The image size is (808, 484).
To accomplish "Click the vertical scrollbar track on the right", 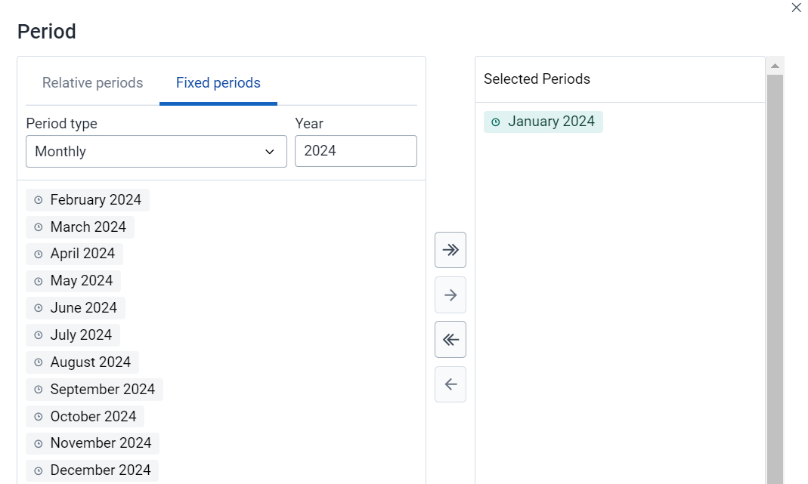I will 775,278.
